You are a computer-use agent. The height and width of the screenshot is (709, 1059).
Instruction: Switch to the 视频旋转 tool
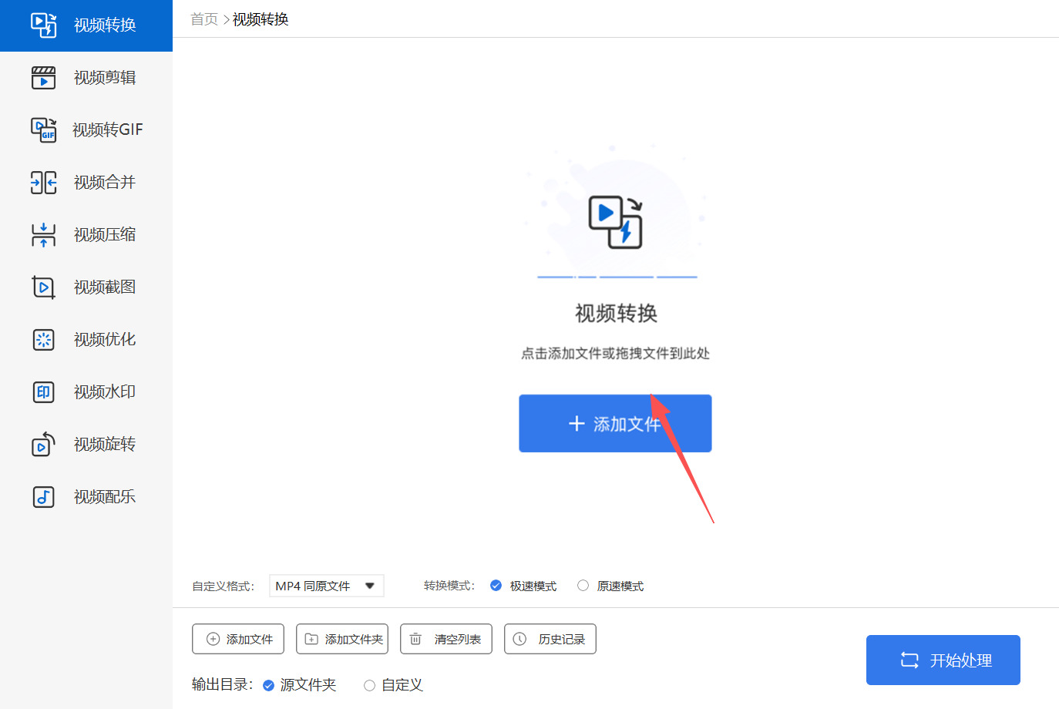[x=86, y=444]
